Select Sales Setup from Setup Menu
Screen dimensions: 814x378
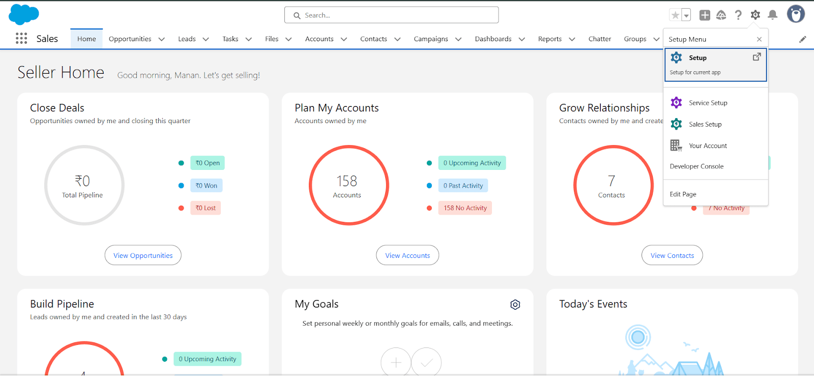(x=715, y=124)
